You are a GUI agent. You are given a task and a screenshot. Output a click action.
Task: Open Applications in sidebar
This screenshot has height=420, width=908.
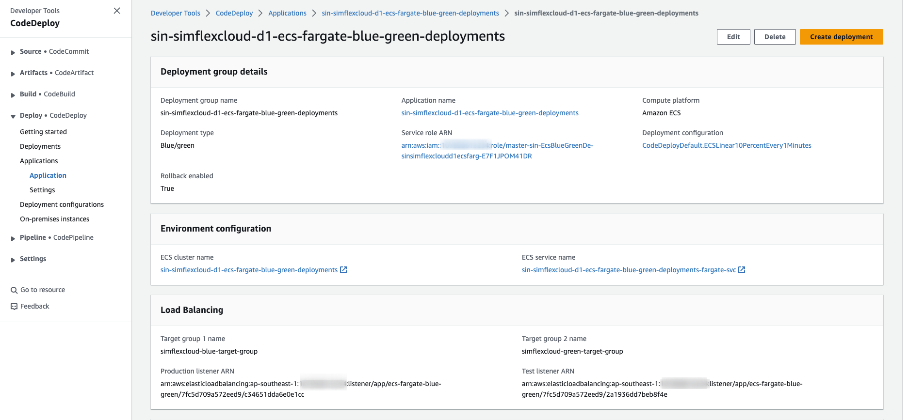pos(39,161)
